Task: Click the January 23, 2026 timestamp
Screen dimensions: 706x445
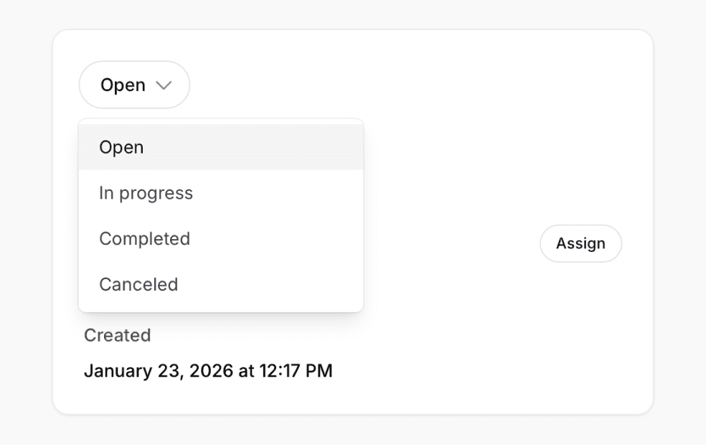Action: [x=210, y=370]
